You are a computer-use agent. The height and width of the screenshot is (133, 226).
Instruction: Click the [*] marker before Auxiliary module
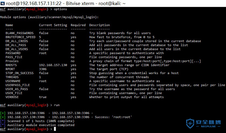[x=3, y=125]
